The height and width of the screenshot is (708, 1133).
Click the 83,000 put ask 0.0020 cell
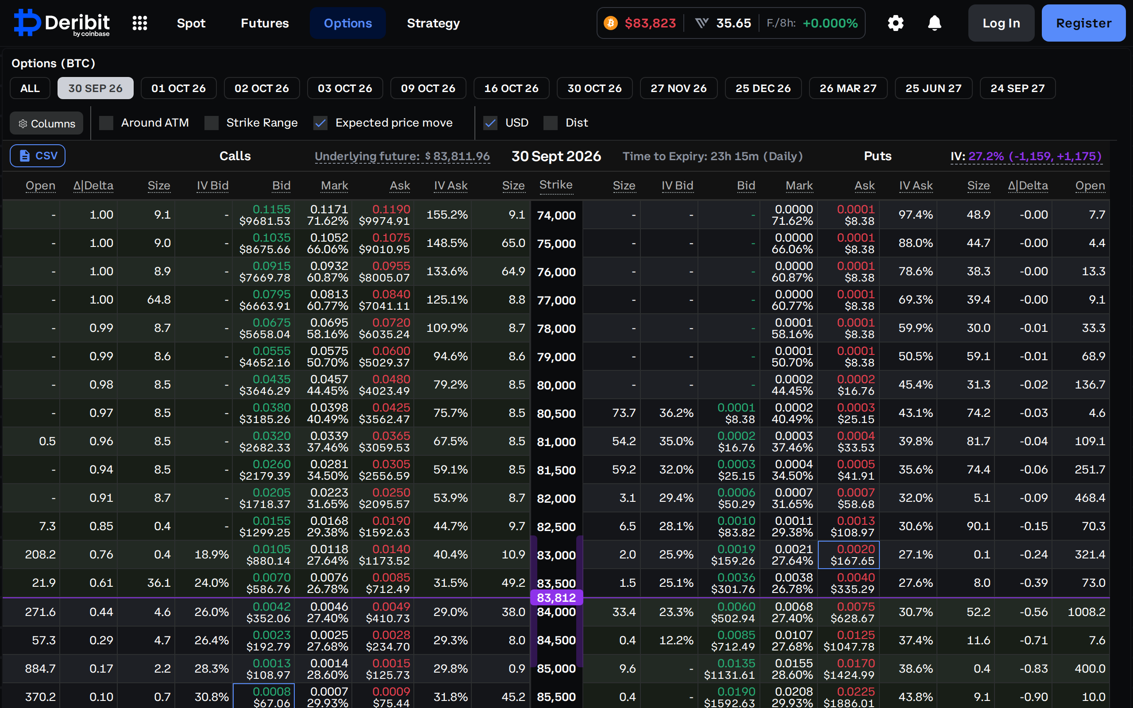point(848,555)
